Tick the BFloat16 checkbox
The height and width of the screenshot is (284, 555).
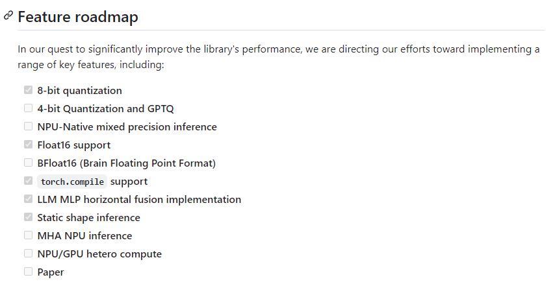pos(28,163)
